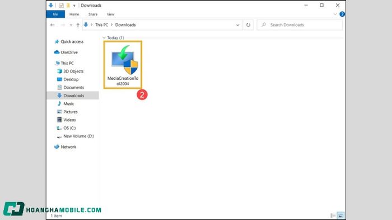This screenshot has height=220, width=392.
Task: Expand the ribbon with the chevron
Action: (335, 14)
